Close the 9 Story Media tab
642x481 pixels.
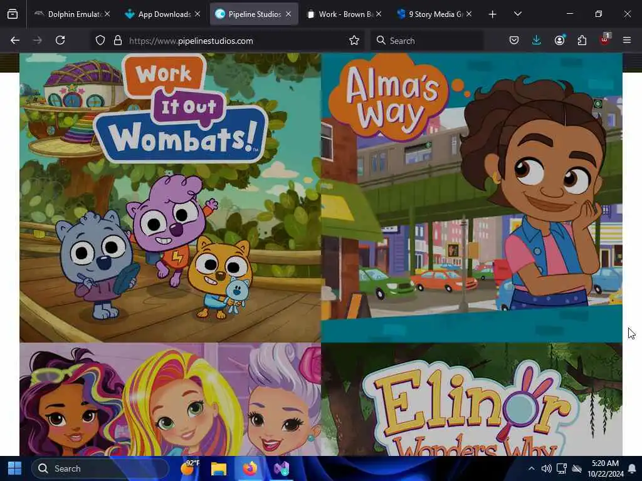click(x=469, y=14)
